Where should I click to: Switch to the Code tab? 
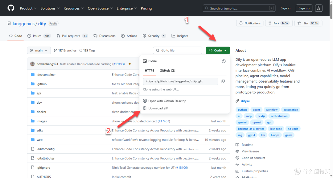tap(15, 36)
